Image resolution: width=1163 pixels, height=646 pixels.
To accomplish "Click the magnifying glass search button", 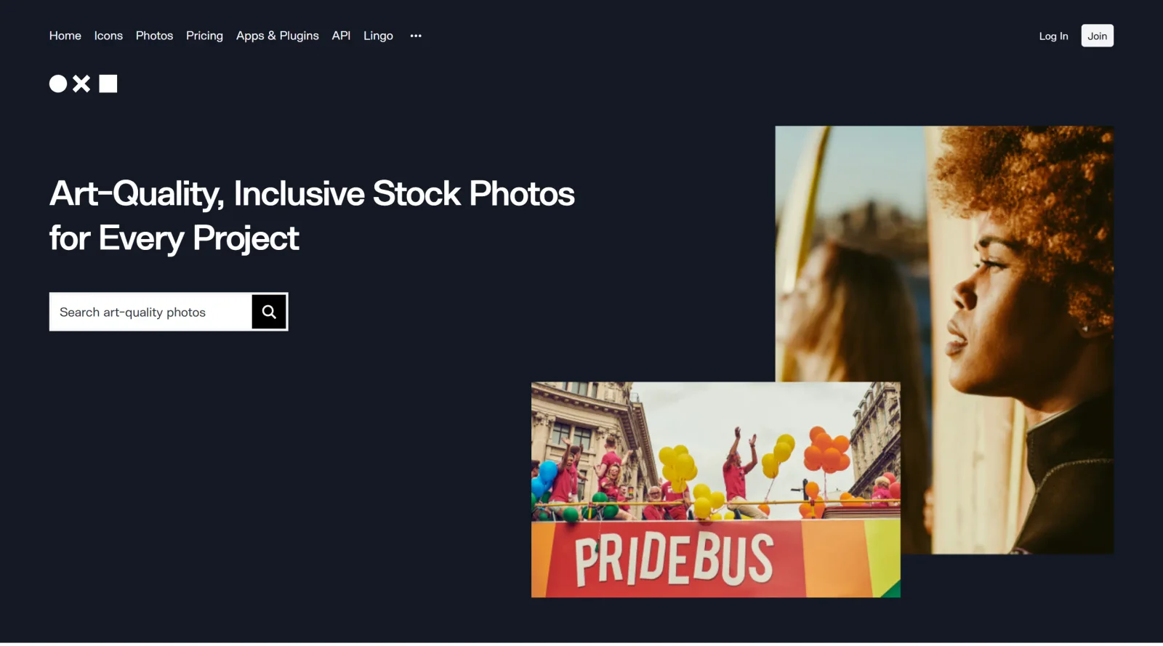I will (x=269, y=312).
